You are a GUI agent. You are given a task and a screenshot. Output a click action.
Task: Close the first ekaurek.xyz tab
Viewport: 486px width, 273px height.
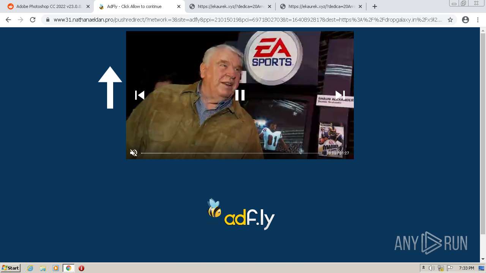270,6
